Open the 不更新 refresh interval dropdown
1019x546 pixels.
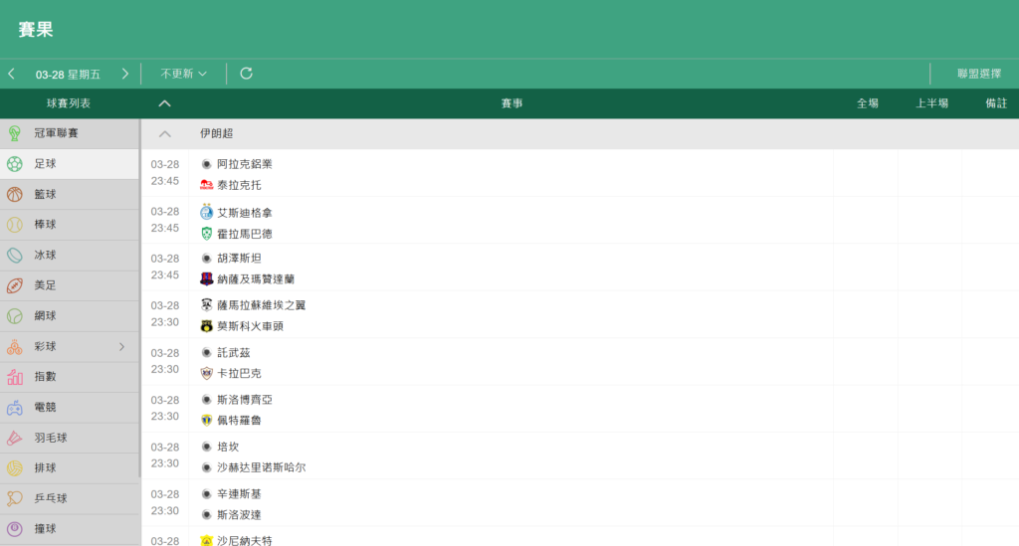184,74
